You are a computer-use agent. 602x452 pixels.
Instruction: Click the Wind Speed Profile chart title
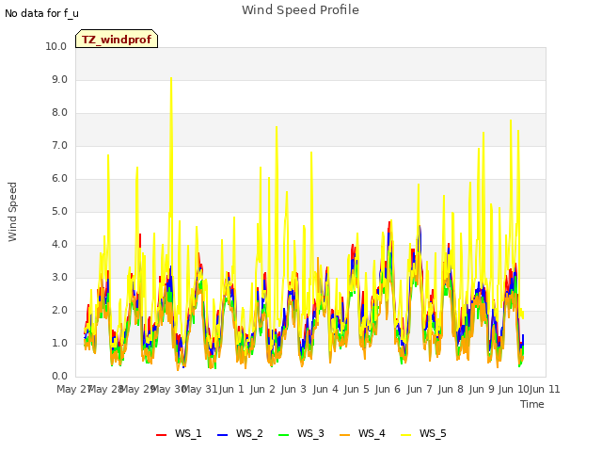click(300, 10)
